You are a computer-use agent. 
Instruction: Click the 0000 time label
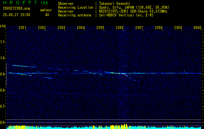(x=198, y=27)
